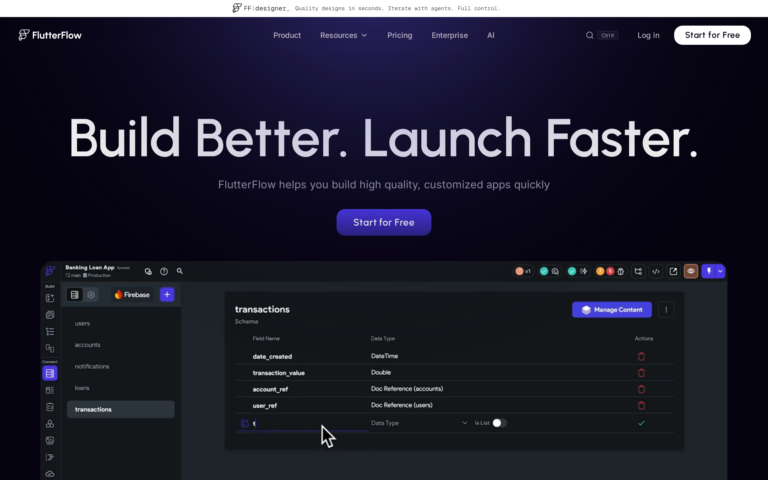The image size is (768, 480).
Task: Switch to the Firestore settings gear tab
Action: [x=91, y=295]
